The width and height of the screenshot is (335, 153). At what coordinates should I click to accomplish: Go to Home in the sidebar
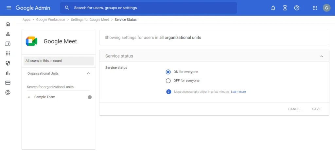click(x=8, y=24)
